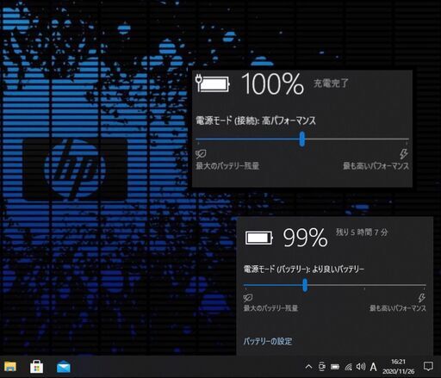Click 電源モード (接続): 高パフォーマンス label
441x378 pixels.
256,121
